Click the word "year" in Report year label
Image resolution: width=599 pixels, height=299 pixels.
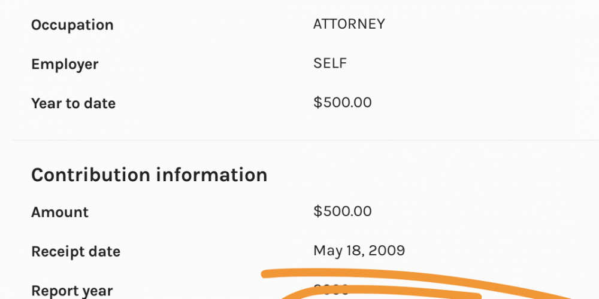pyautogui.click(x=96, y=291)
